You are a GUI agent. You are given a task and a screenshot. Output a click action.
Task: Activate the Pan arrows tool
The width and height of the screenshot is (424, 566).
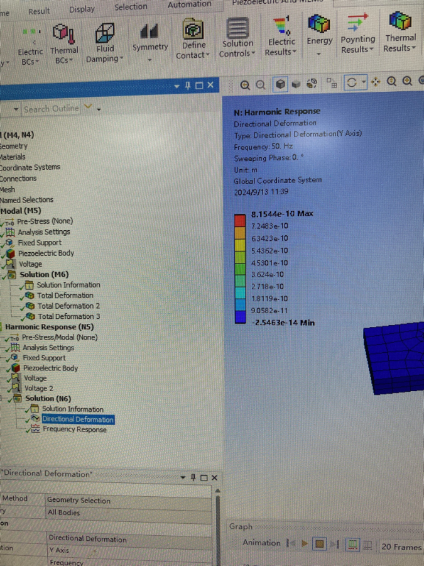point(376,82)
